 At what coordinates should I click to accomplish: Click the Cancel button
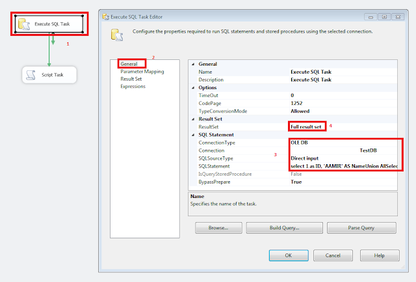coord(333,255)
